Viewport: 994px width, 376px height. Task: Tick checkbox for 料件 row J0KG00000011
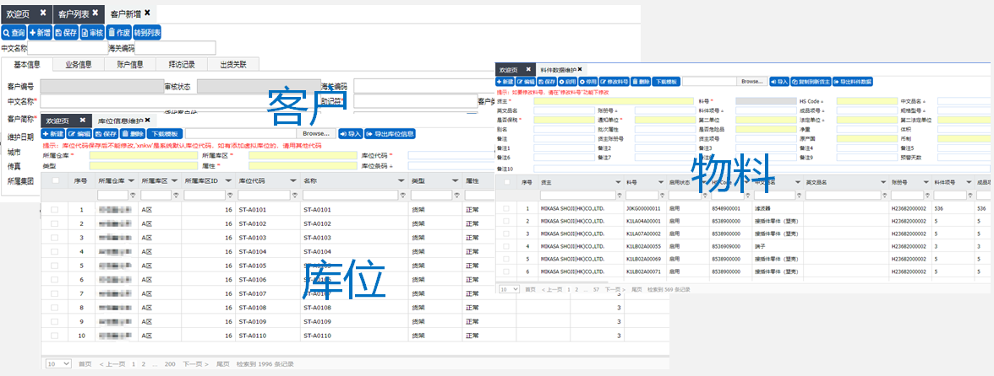coord(505,208)
